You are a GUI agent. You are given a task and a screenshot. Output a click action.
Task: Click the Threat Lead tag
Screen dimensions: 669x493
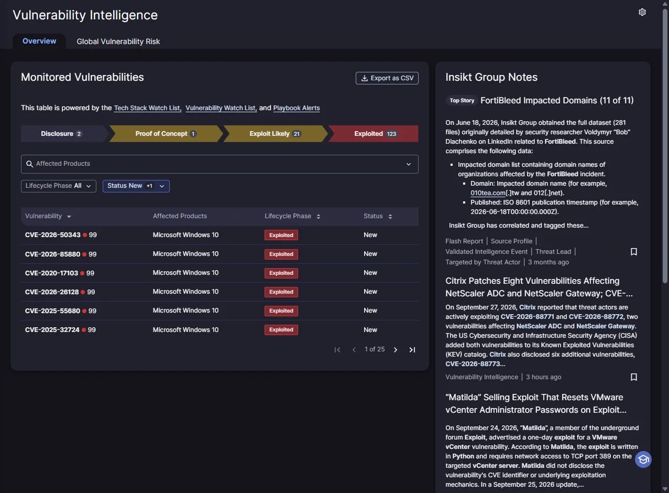coord(554,252)
